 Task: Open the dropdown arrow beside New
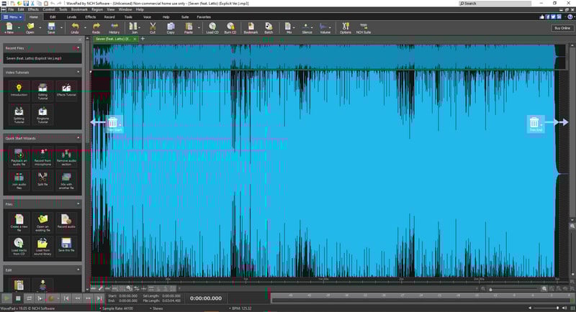(x=19, y=27)
